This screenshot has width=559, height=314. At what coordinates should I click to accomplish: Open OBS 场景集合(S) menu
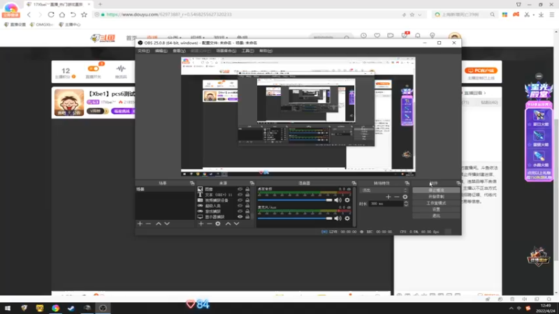tap(226, 51)
